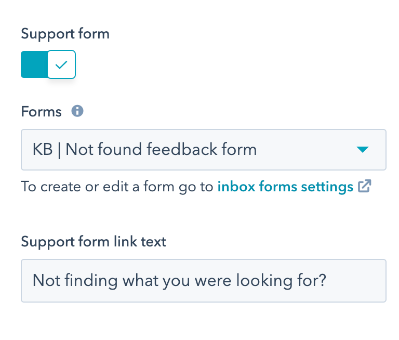This screenshot has width=399, height=340.
Task: Click the 'Support form link text' label
Action: point(94,242)
